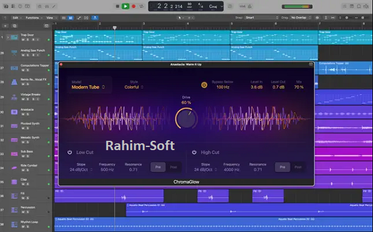Screen dimensions: 373x232
Task: Open the key signature Cmaj dropdown
Action: pos(215,6)
